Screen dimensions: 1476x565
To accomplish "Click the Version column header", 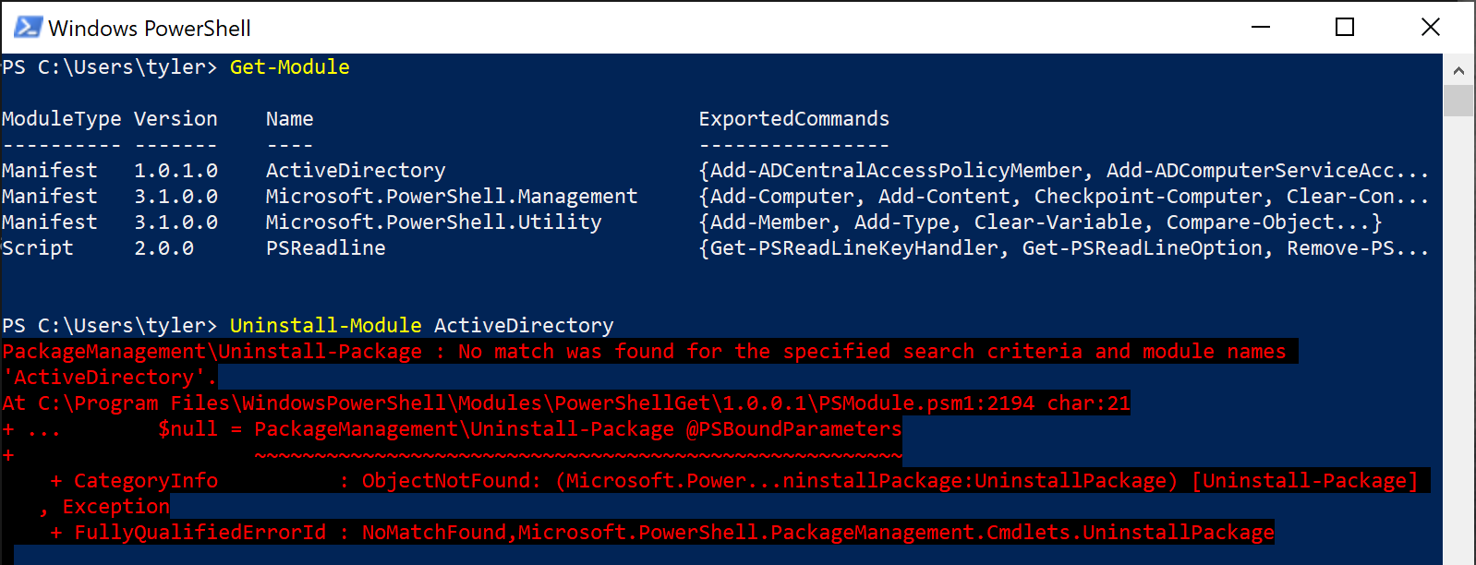I will click(175, 117).
